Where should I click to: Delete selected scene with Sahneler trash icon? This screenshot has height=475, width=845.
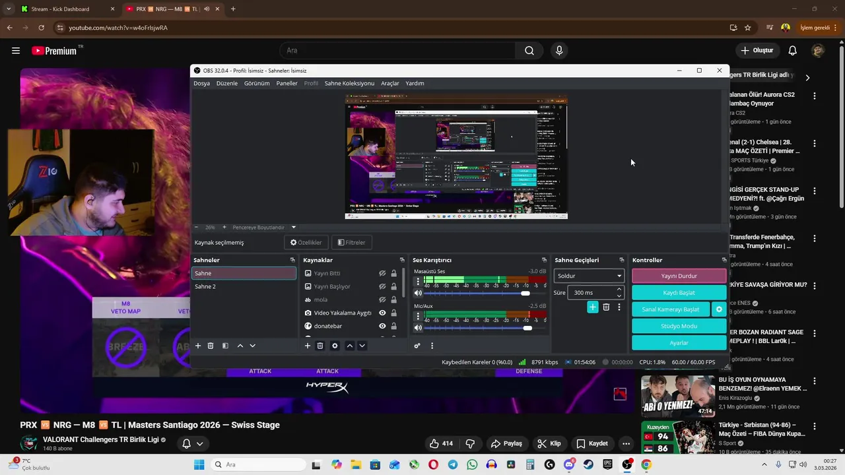[211, 346]
